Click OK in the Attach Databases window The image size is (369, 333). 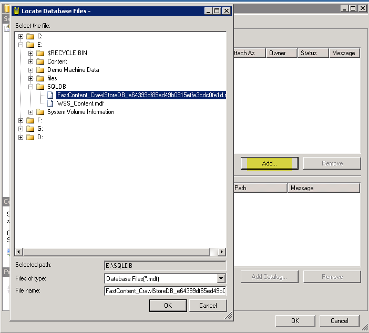295,321
